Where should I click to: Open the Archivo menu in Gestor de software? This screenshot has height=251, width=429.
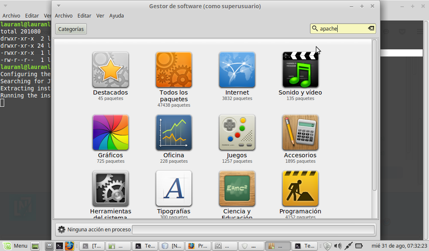[64, 15]
